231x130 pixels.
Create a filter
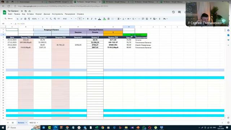click(151, 19)
